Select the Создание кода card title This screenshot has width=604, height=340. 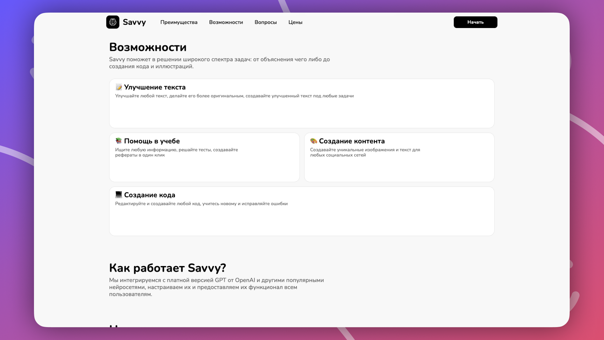tap(150, 195)
